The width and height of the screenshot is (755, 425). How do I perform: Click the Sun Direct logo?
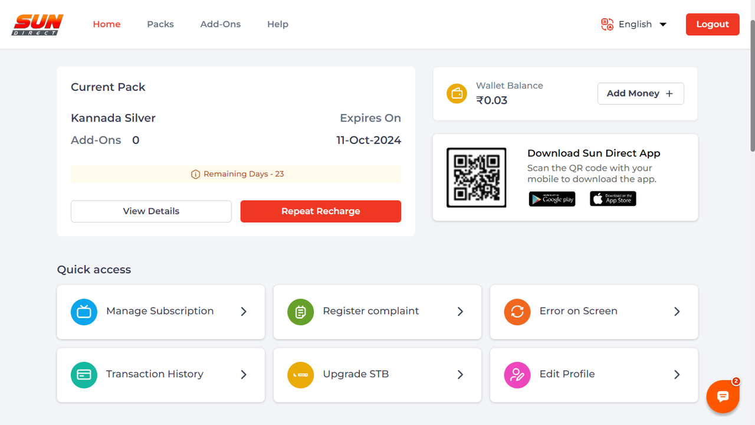(38, 24)
